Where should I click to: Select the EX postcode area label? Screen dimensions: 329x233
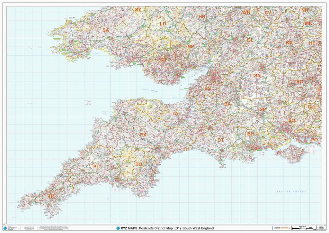point(143,135)
